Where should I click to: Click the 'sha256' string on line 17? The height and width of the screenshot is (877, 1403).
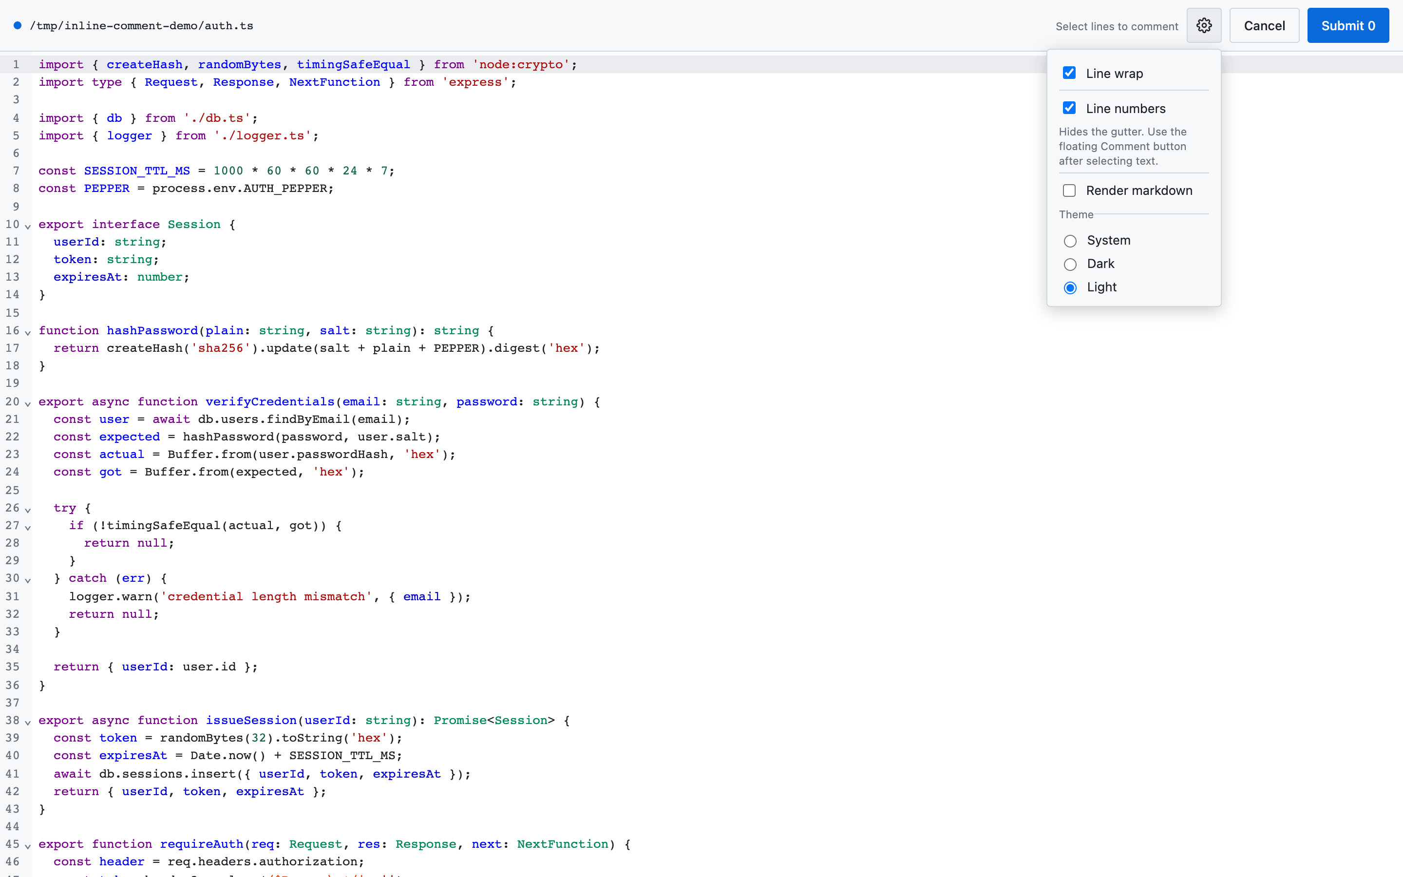[x=221, y=348]
